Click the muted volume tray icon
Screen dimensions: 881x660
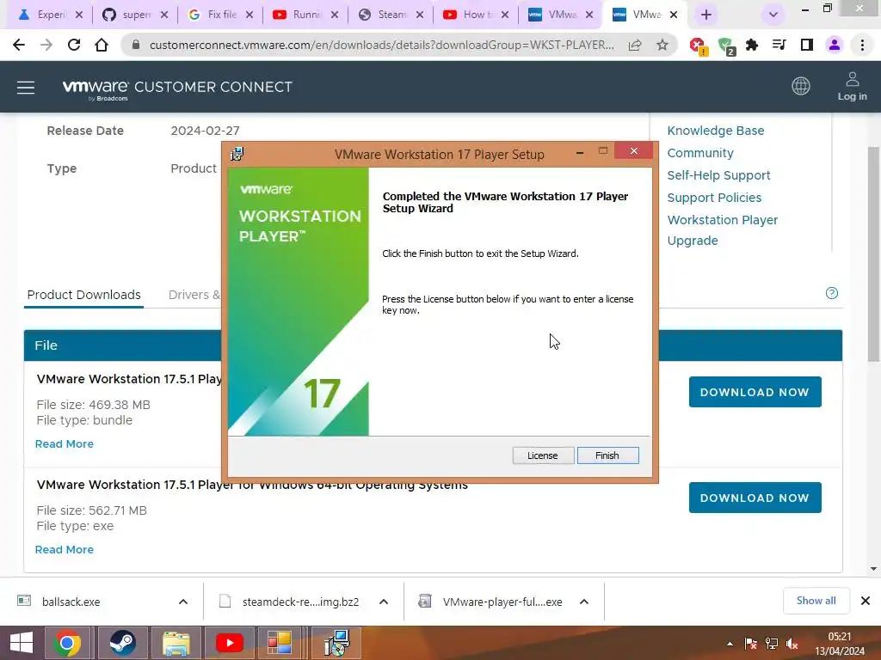coord(792,644)
